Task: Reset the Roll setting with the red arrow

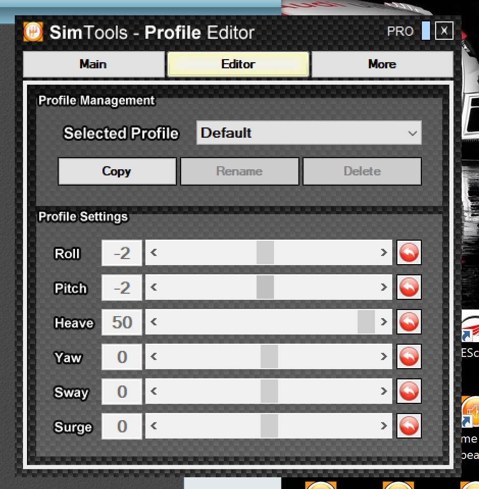Action: 409,252
